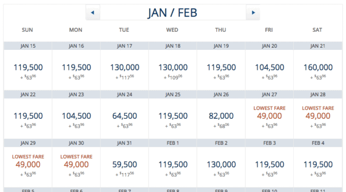The image size is (346, 192).
Task: Choose Jan 30 lowest fare cell
Action: [x=76, y=167]
